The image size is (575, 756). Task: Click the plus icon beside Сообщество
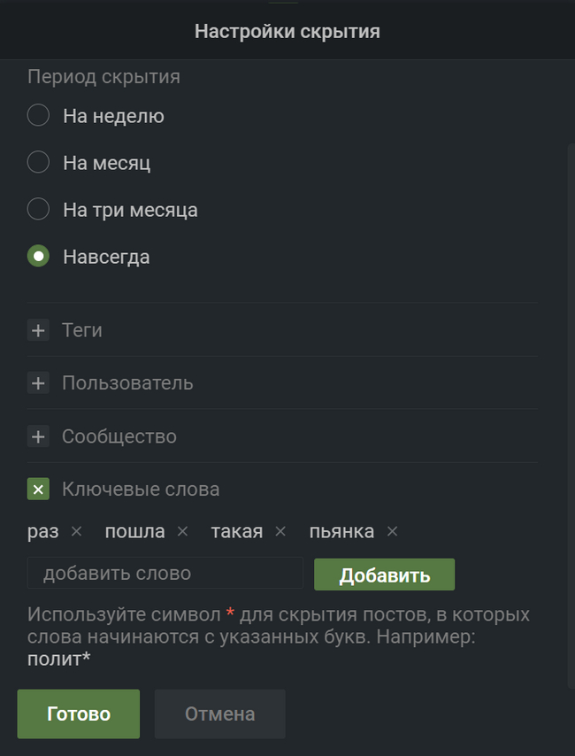(x=38, y=436)
